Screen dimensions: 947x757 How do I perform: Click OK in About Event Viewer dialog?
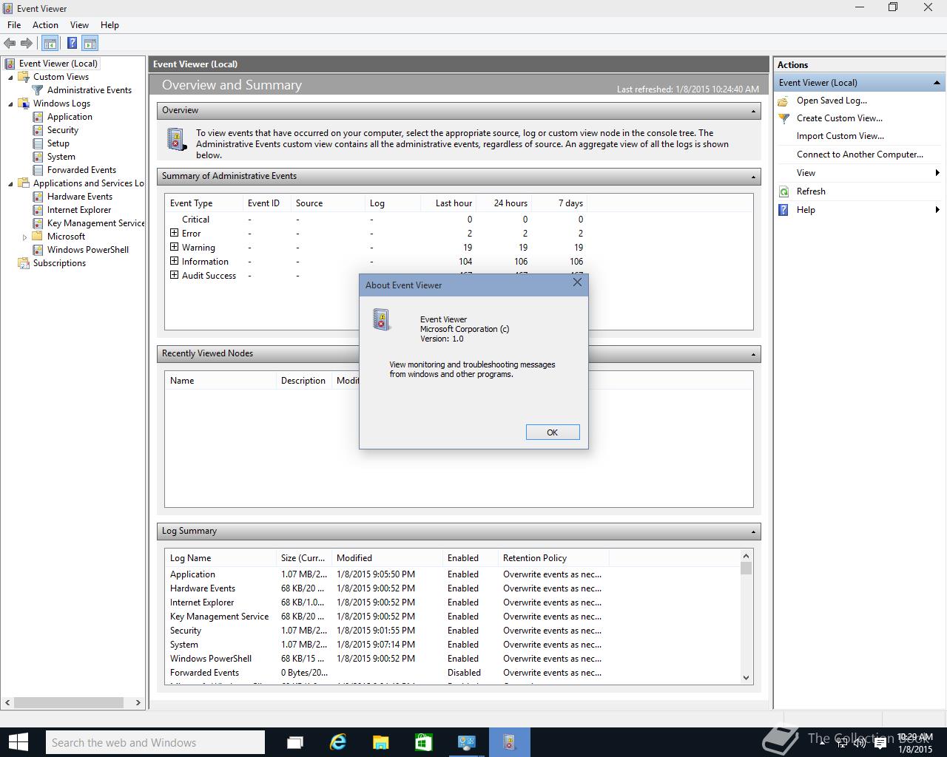pos(553,432)
